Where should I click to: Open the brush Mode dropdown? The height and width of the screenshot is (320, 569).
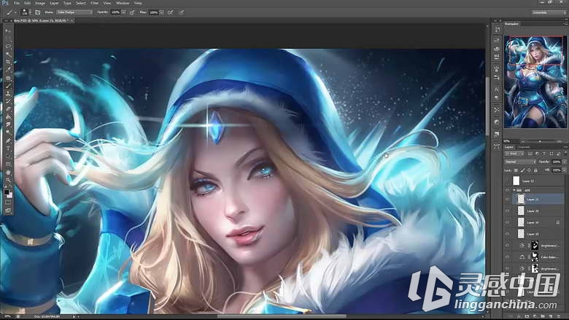74,12
